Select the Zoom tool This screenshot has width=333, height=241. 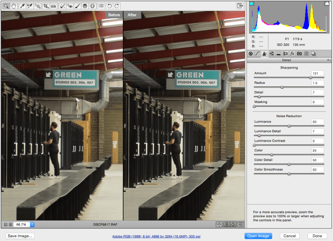(6, 6)
